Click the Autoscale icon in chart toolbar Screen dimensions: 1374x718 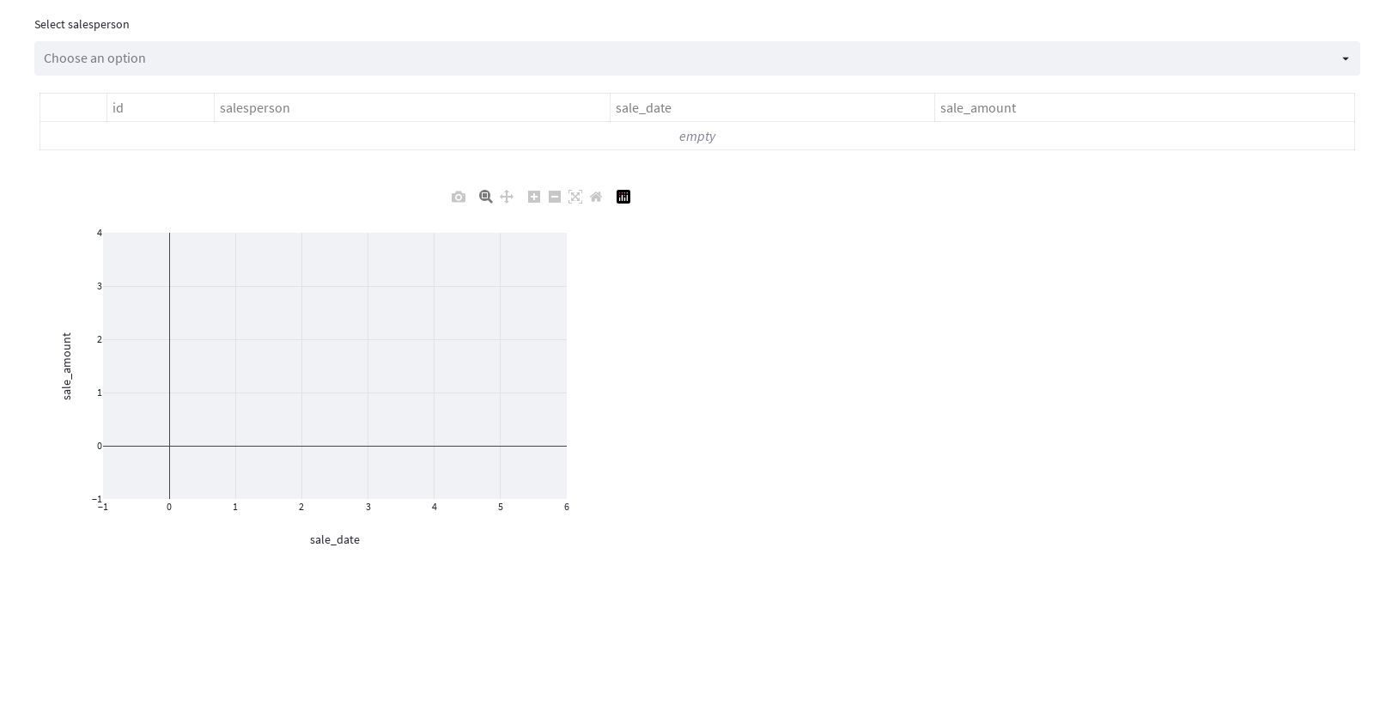[575, 197]
